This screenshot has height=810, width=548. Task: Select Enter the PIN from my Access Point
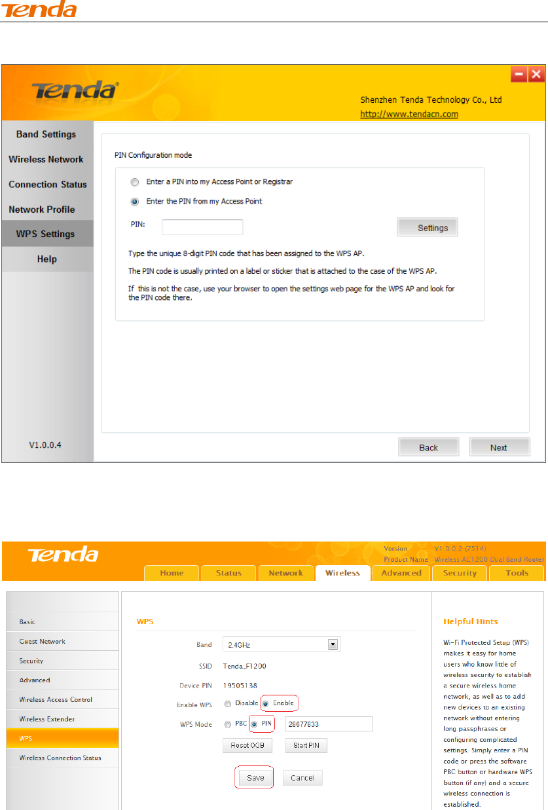(135, 202)
